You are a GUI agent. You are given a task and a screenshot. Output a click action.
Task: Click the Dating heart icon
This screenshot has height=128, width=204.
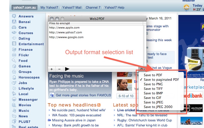coord(14,38)
